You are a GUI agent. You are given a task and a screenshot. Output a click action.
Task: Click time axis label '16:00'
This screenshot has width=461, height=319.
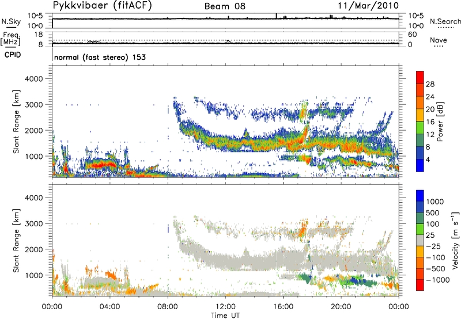coord(283,307)
